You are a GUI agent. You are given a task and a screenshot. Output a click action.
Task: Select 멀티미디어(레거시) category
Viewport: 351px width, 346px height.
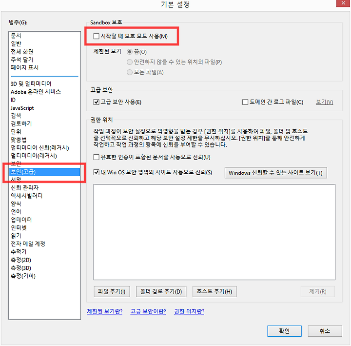[44, 156]
